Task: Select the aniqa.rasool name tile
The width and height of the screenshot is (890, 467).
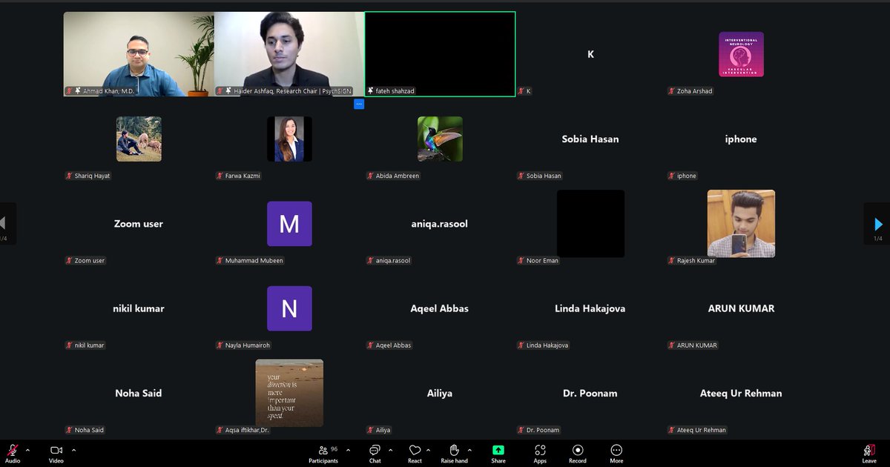Action: pyautogui.click(x=440, y=224)
